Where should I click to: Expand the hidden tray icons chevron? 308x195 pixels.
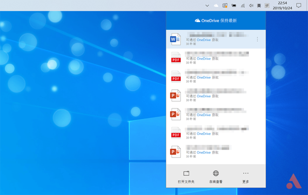coord(207,6)
